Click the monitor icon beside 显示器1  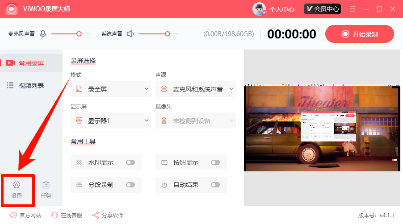pos(79,120)
